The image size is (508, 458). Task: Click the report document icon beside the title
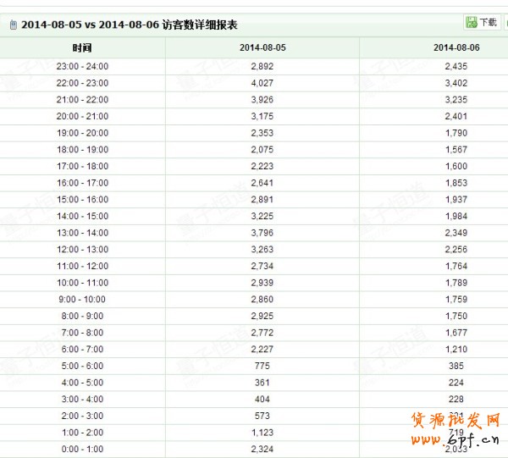click(12, 25)
